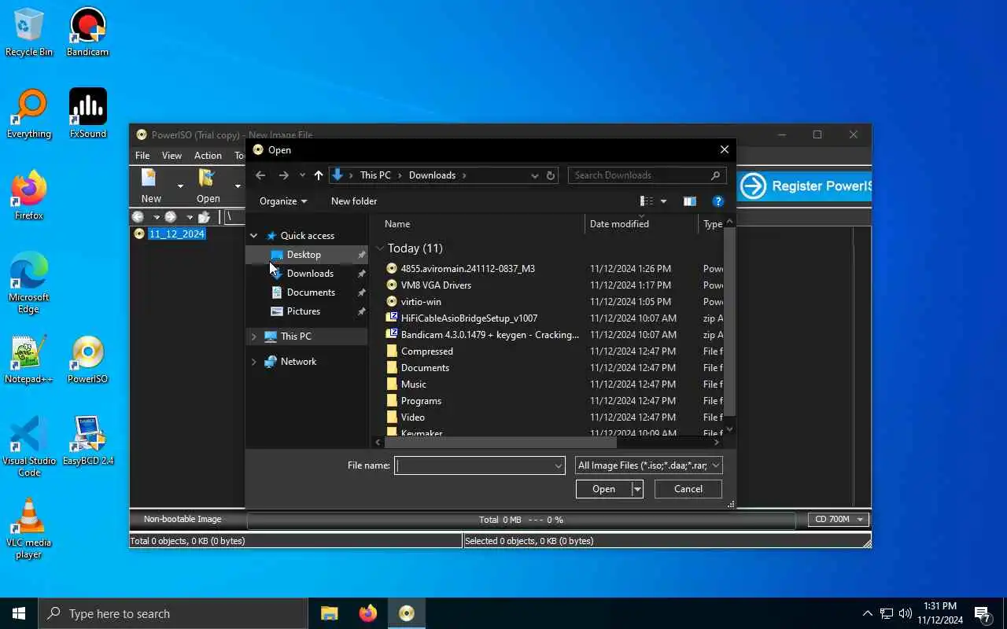Open the File menu in PowerISO
The image size is (1007, 629).
click(142, 156)
